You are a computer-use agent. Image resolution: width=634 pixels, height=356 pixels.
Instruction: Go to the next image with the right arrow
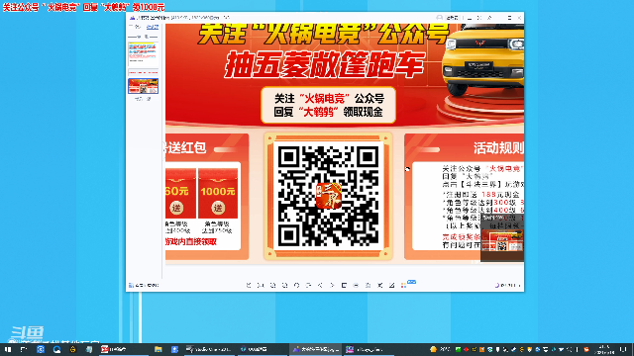click(332, 285)
